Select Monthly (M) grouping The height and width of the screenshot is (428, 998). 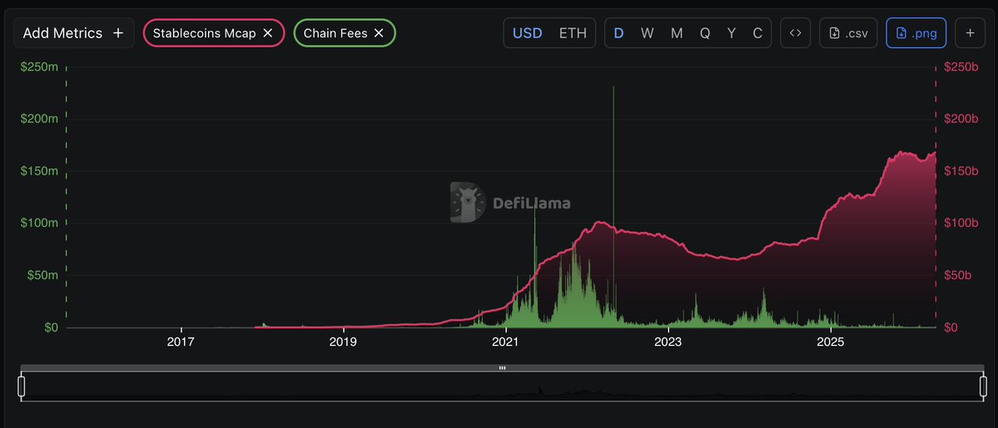point(677,33)
